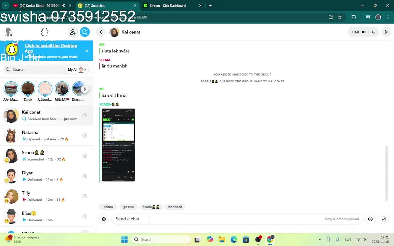This screenshot has width=394, height=246.
Task: View AA~Ma... story
Action: coord(11,91)
